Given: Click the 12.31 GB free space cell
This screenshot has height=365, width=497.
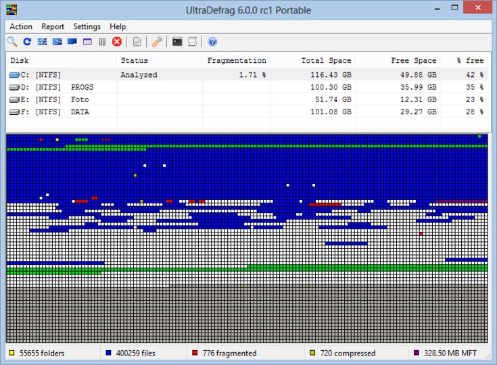Looking at the screenshot, I should [419, 100].
